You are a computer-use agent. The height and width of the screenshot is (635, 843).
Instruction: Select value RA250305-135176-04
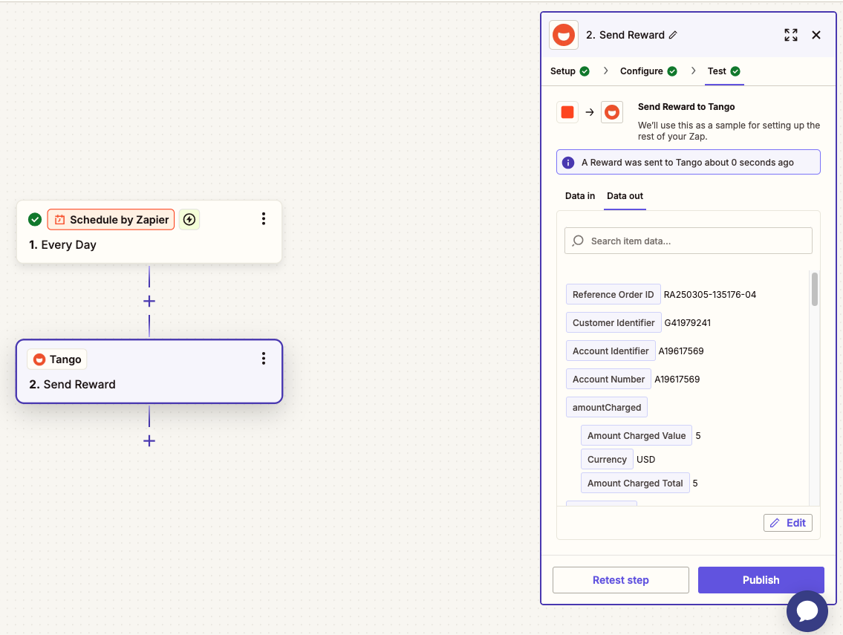click(x=709, y=295)
